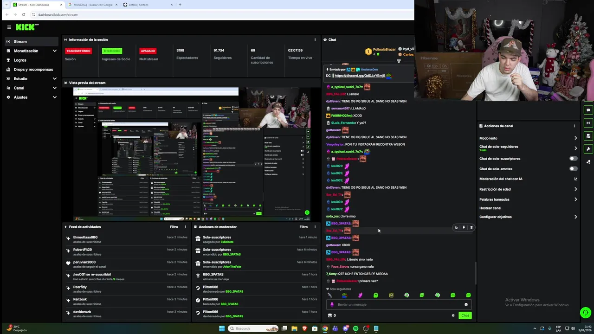
Task: Click the ENCENDIDO Ingresos de Socio badge
Action: click(x=112, y=51)
